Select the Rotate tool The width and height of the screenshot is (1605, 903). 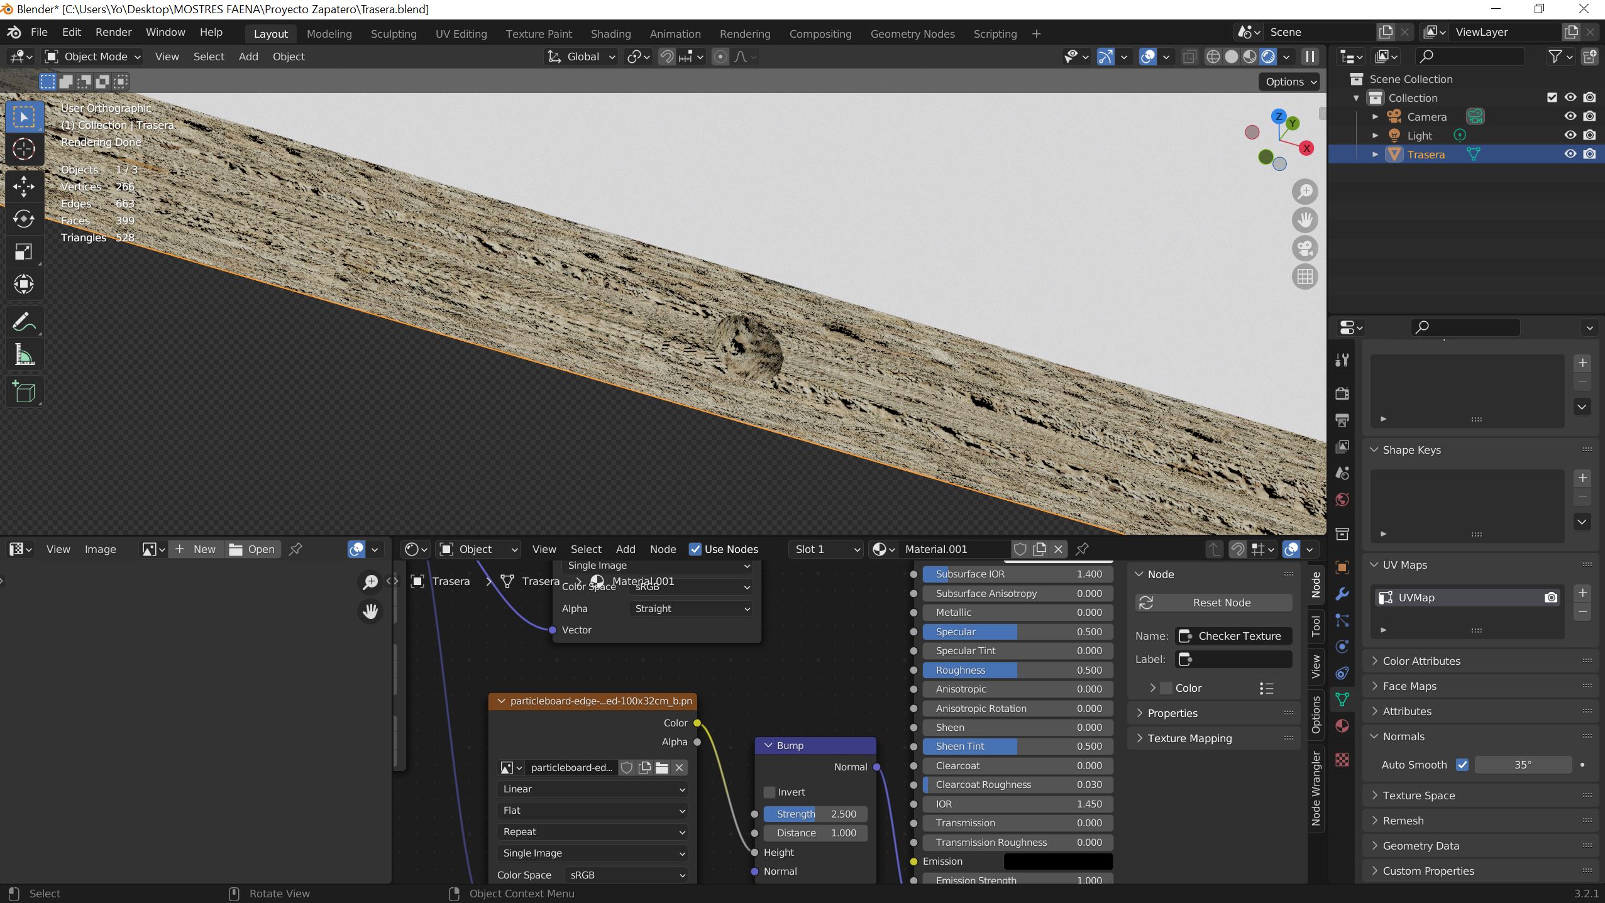click(x=24, y=219)
